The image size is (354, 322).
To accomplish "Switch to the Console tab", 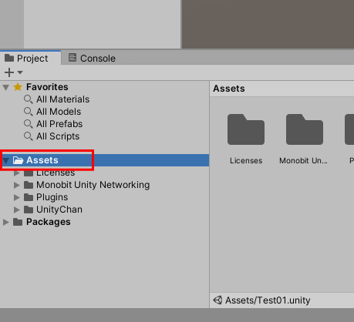I will click(92, 58).
